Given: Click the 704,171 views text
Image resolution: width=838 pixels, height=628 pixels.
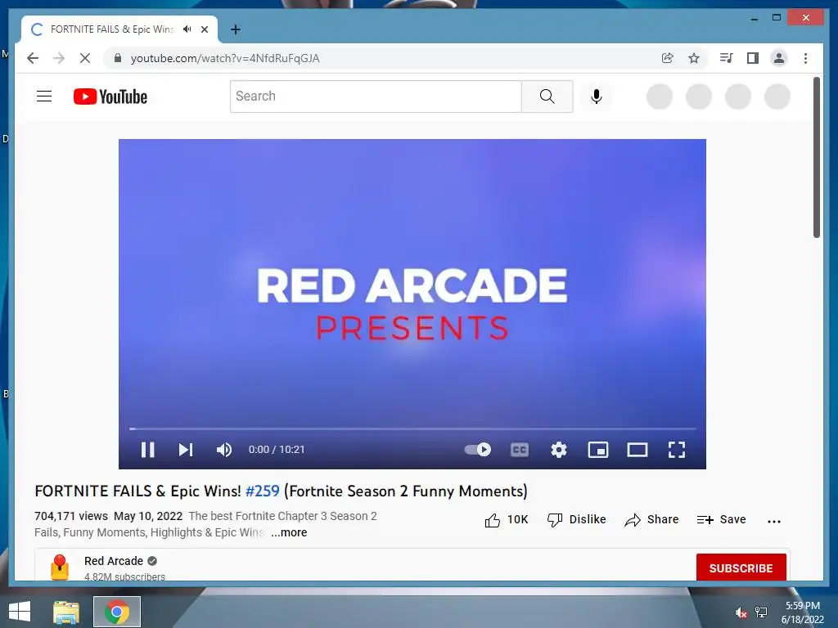Looking at the screenshot, I should pyautogui.click(x=71, y=517).
